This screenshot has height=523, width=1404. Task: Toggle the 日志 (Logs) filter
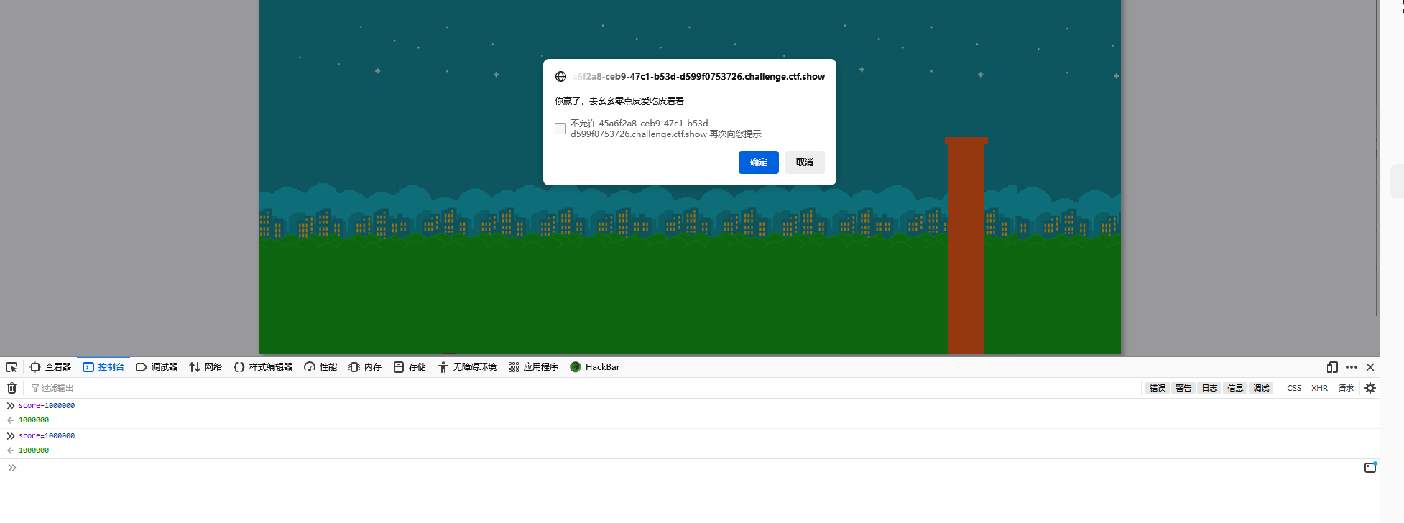tap(1210, 388)
